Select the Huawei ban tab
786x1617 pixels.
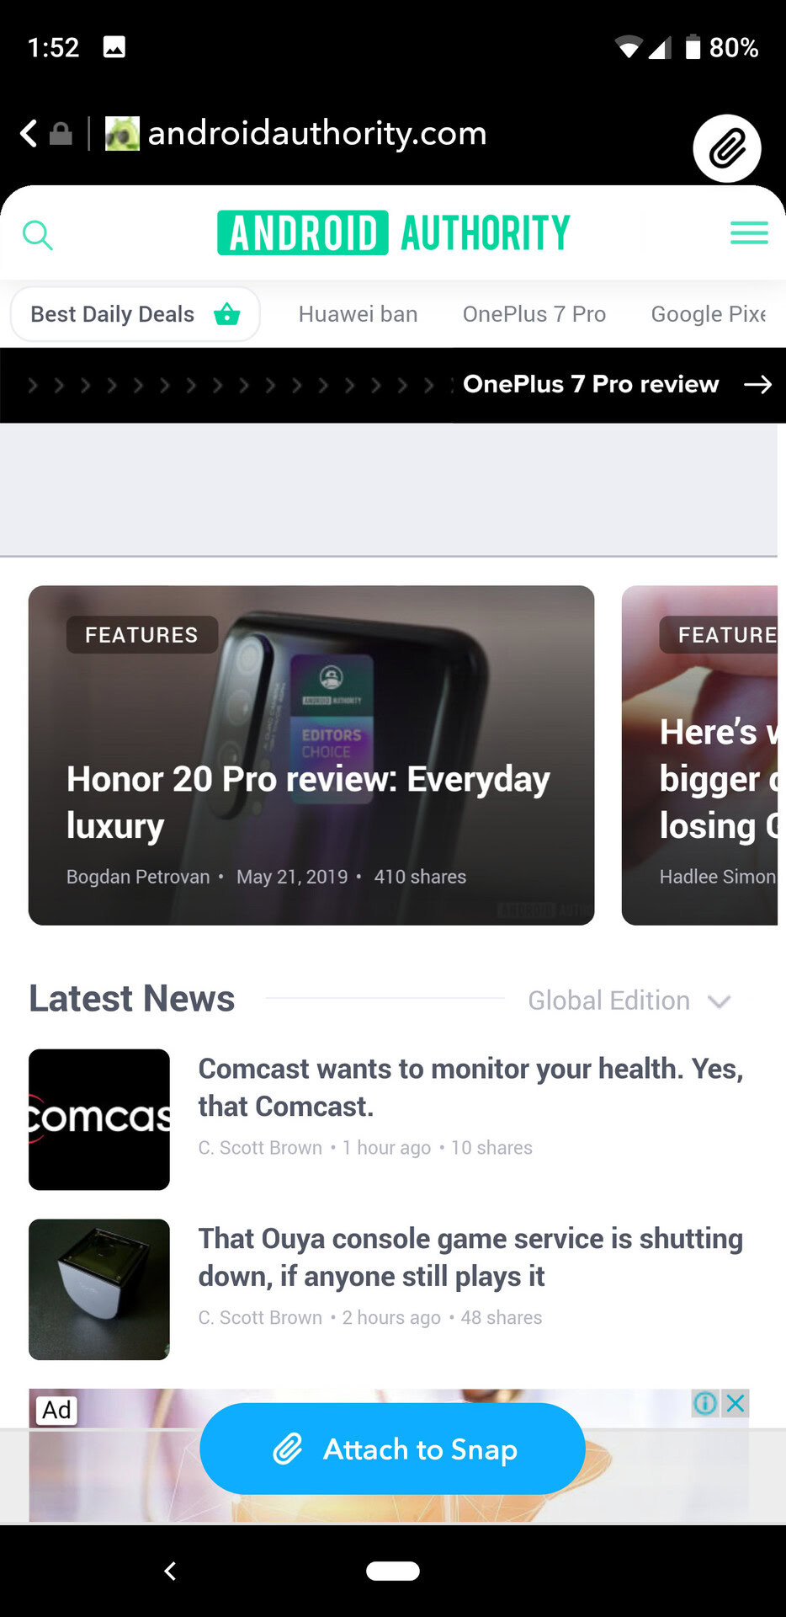click(358, 314)
